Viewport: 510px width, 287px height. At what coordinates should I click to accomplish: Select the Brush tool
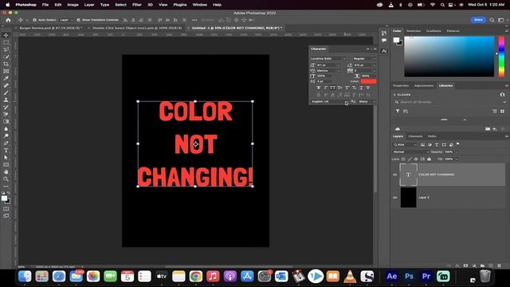pos(6,92)
